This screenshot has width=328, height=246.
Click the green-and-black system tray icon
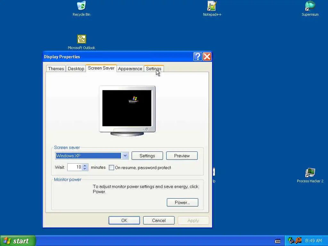(291, 241)
